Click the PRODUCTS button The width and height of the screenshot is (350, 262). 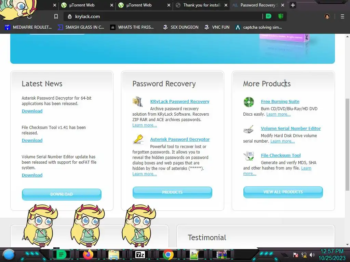pyautogui.click(x=172, y=192)
